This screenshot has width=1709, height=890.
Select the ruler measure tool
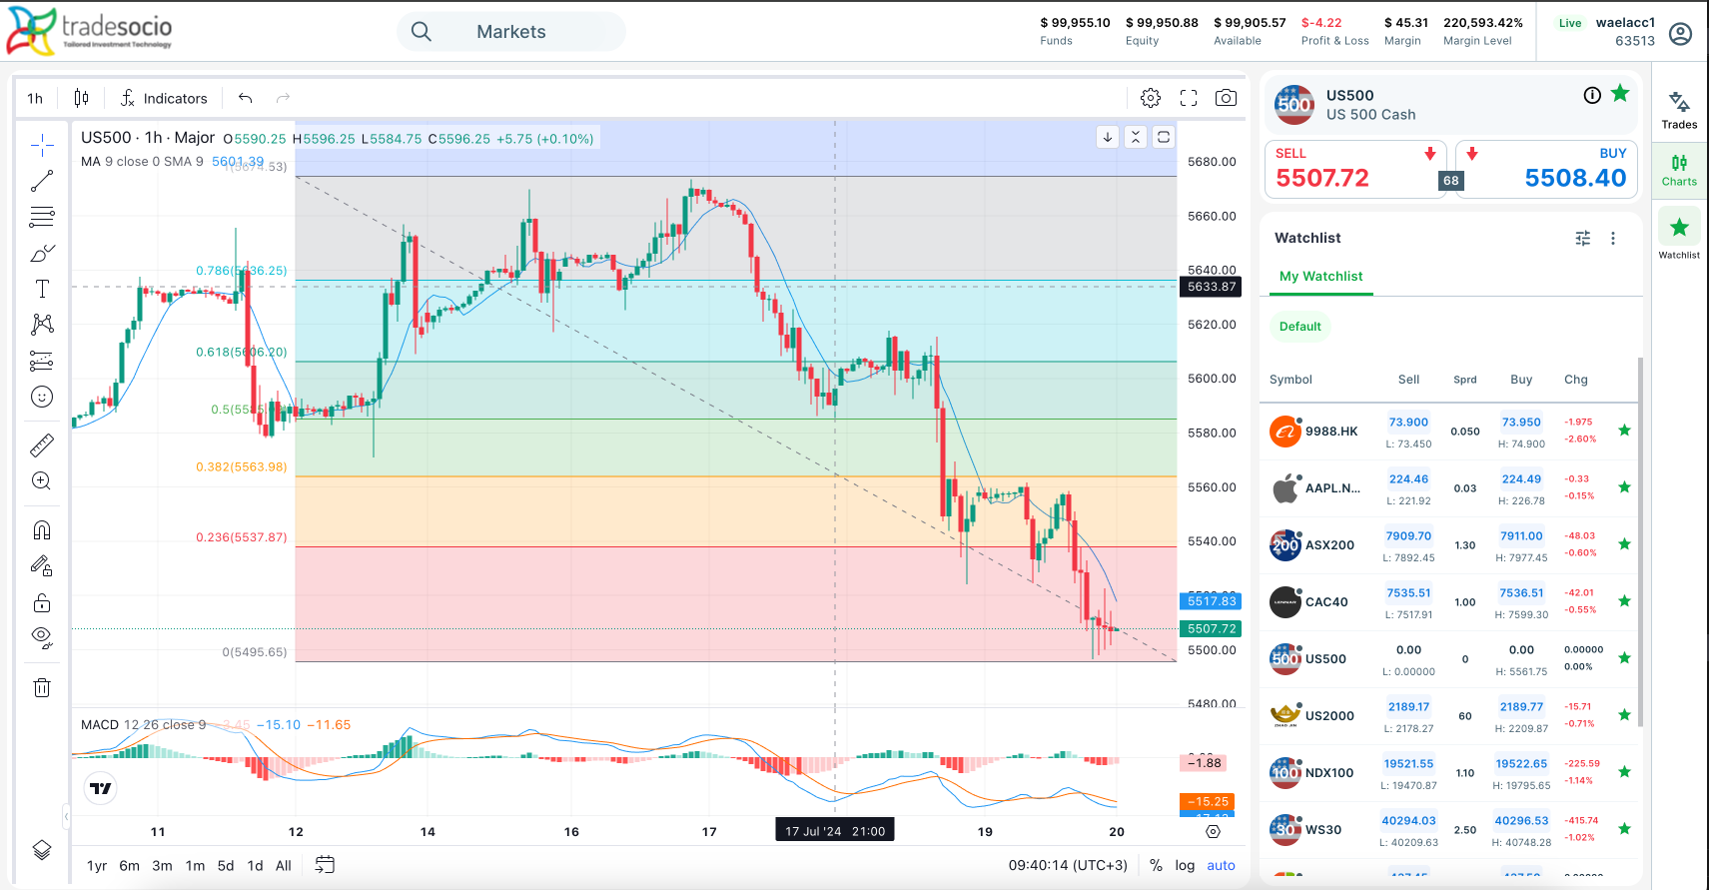42,445
